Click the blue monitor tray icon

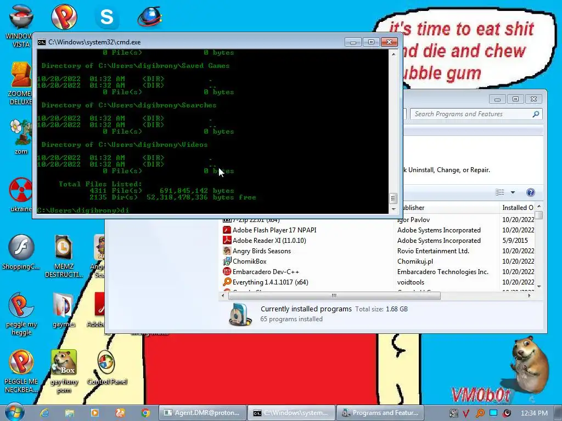tap(493, 413)
